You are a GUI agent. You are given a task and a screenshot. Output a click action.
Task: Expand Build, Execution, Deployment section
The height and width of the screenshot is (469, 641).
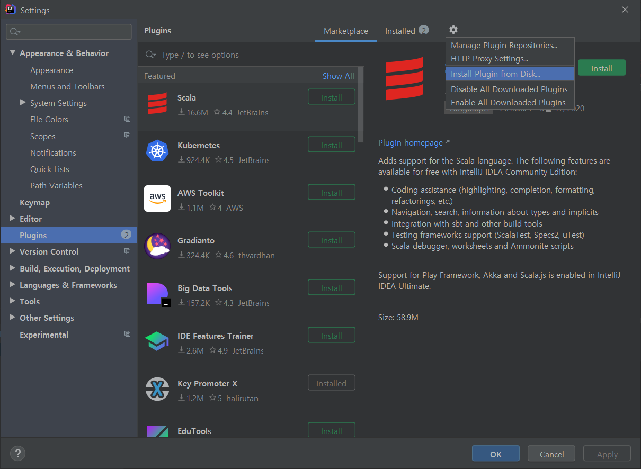[x=13, y=268]
